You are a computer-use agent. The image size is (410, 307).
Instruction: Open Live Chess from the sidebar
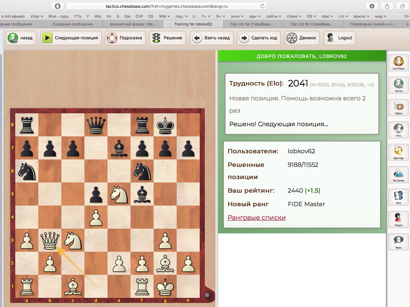[398, 63]
